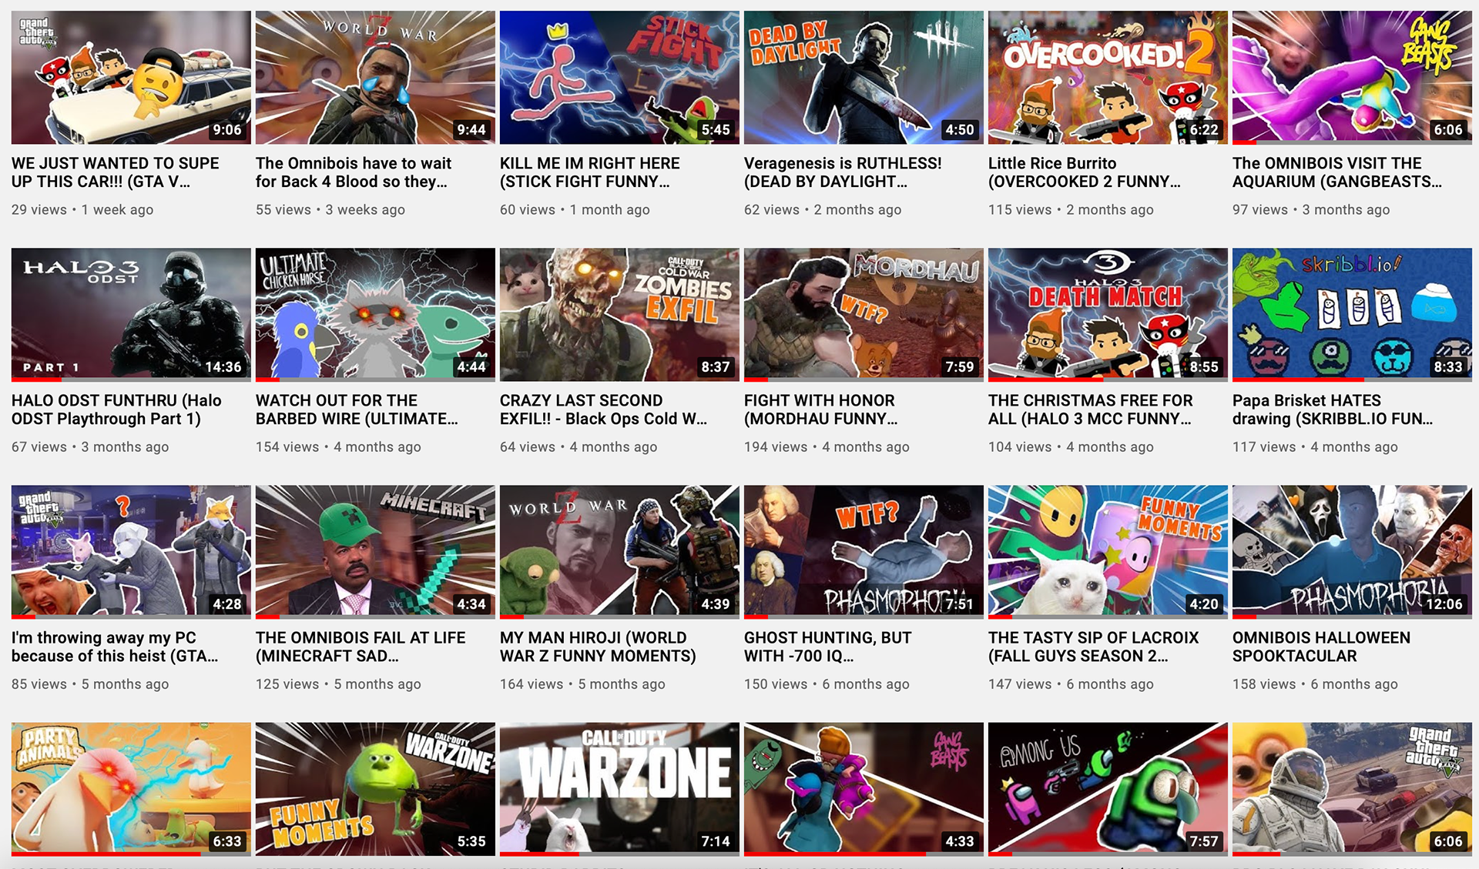Open 'THE TASTY SIP OF LACROIX' Fall Guys title
Image resolution: width=1479 pixels, height=869 pixels.
[1094, 647]
